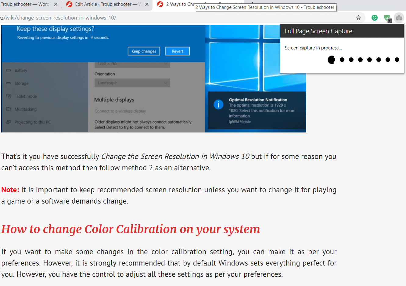The height and width of the screenshot is (286, 406).
Task: Bookmark this page with the star icon
Action: tap(358, 18)
